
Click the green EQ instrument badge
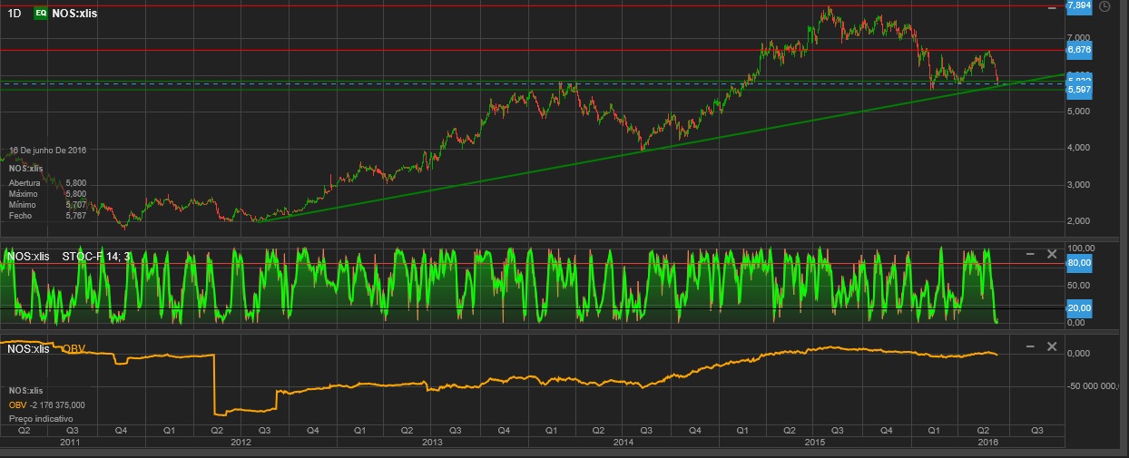coord(41,14)
